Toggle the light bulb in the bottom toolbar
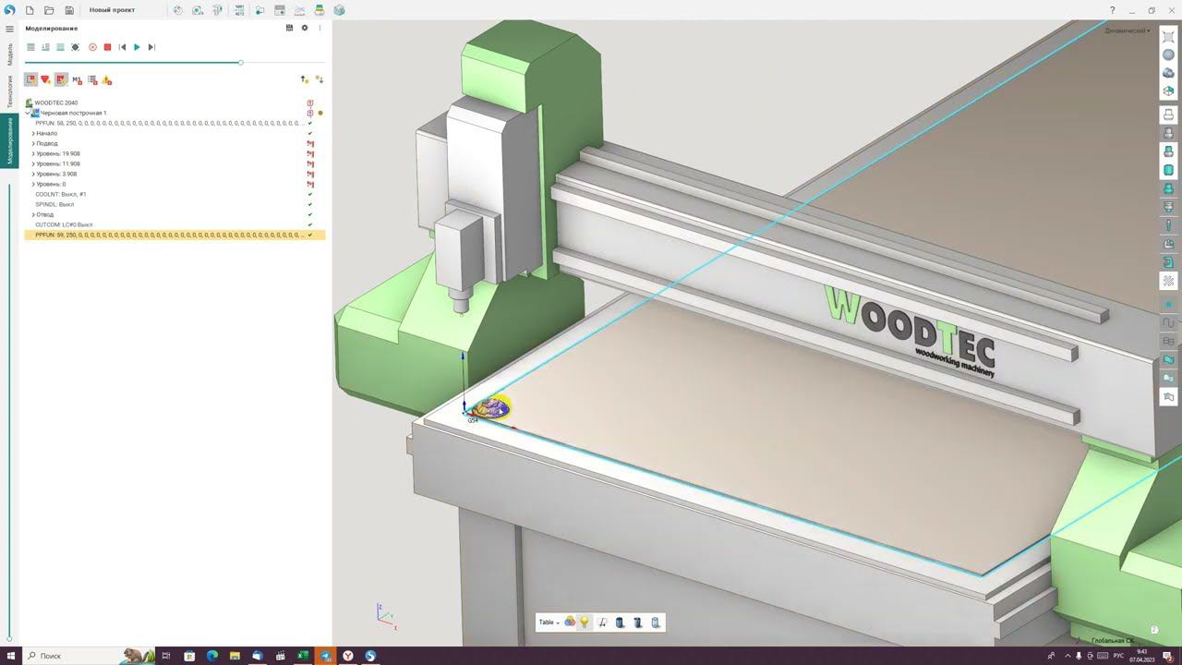The width and height of the screenshot is (1182, 665). (x=584, y=623)
